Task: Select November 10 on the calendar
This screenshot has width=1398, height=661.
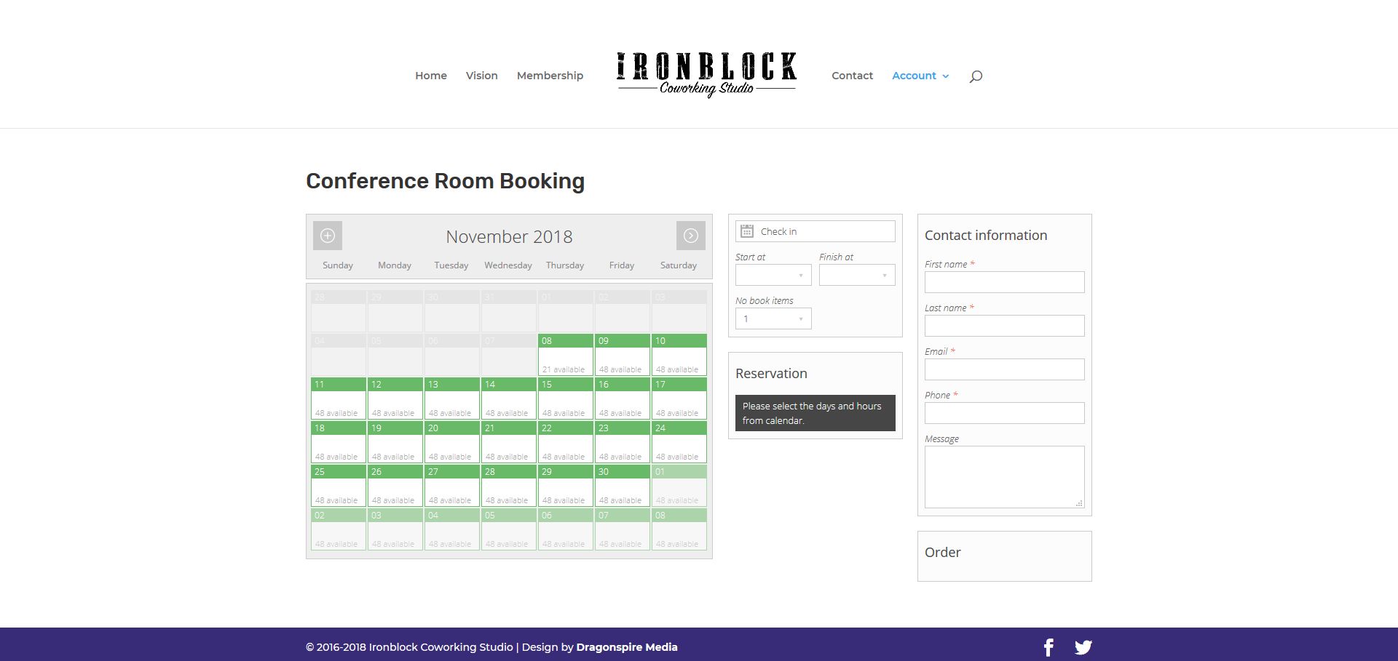Action: pyautogui.click(x=679, y=355)
